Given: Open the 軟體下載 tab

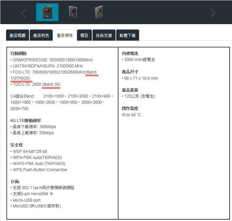Looking at the screenshot, I should click(128, 35).
